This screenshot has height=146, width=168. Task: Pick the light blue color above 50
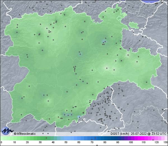pyautogui.click(x=66, y=138)
